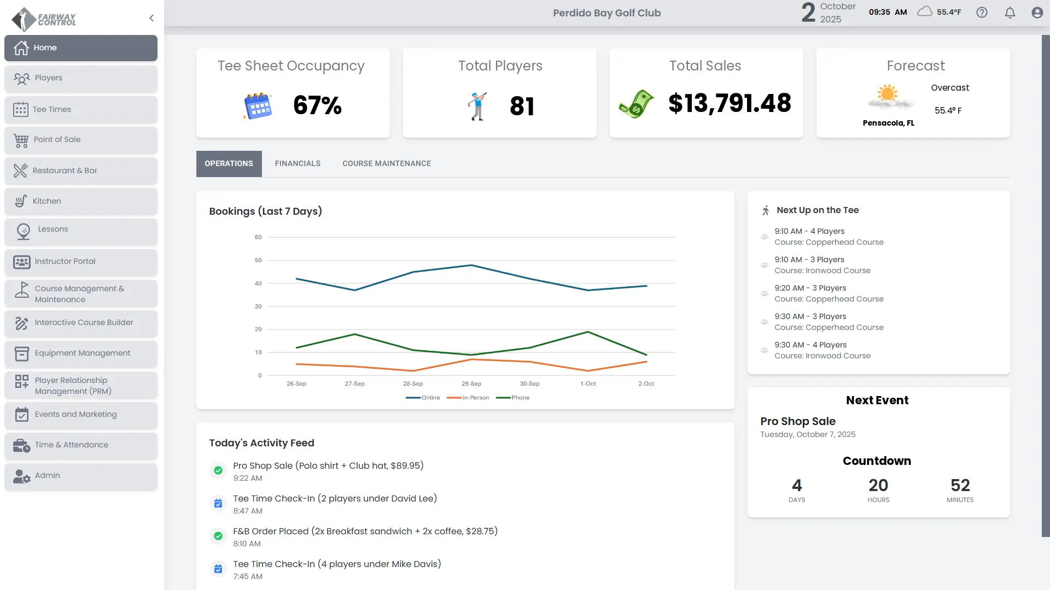Toggle the Online series in chart legend
Viewport: 1050px width, 590px height.
tap(423, 398)
